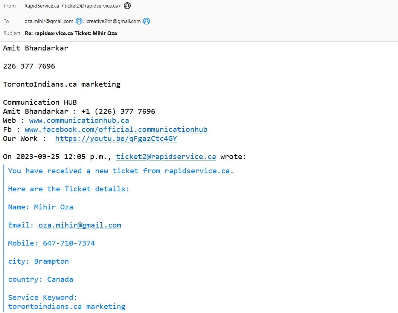Open the Facebook official.communicationhub link
The height and width of the screenshot is (313, 398).
pos(116,130)
